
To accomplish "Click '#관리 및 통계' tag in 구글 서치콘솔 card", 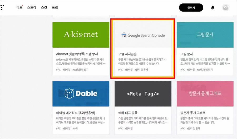I will pyautogui.click(x=141, y=70).
